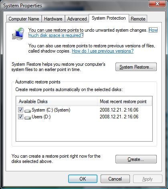Click the System (C:) drive icon
Viewport: 168px width, 189px height.
(x=28, y=111)
